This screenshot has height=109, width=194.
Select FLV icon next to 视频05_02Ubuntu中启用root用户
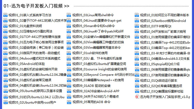click(6, 102)
